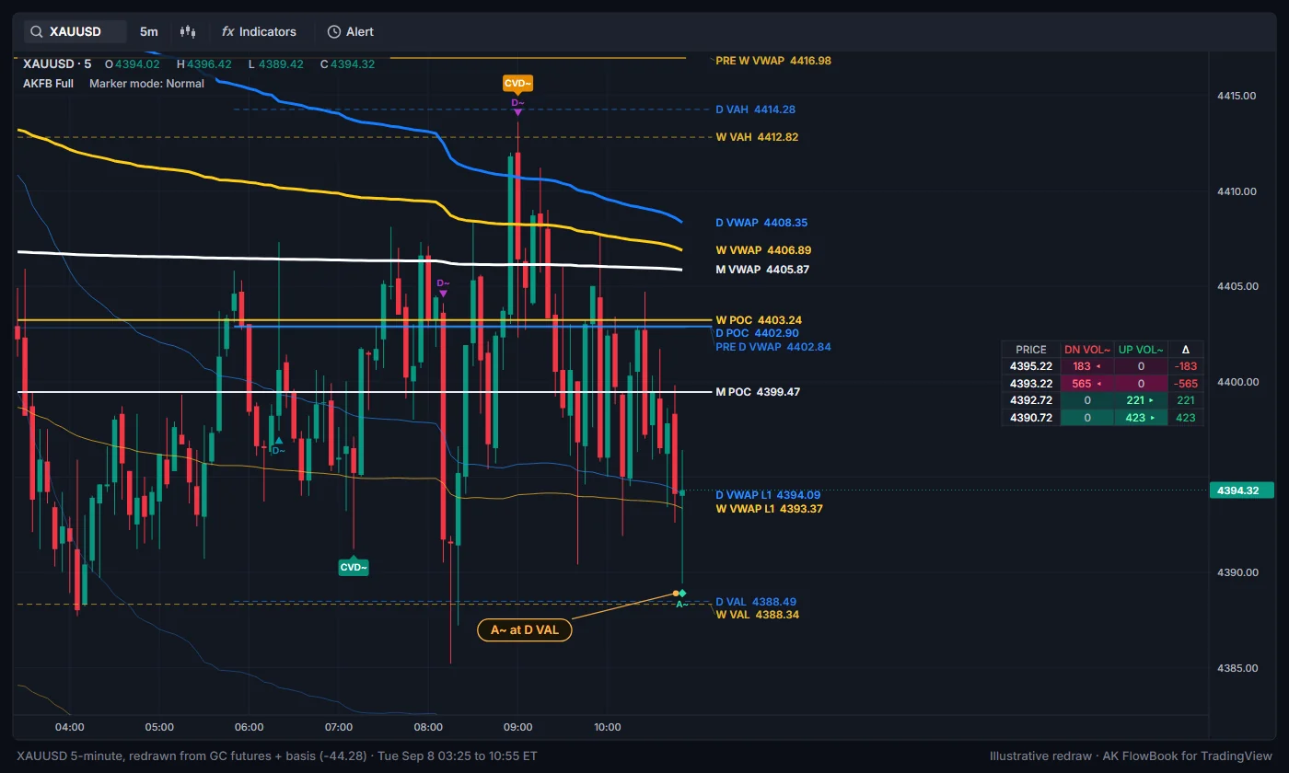The image size is (1289, 773).
Task: Click the PRICE column header in volume table
Action: point(1031,350)
